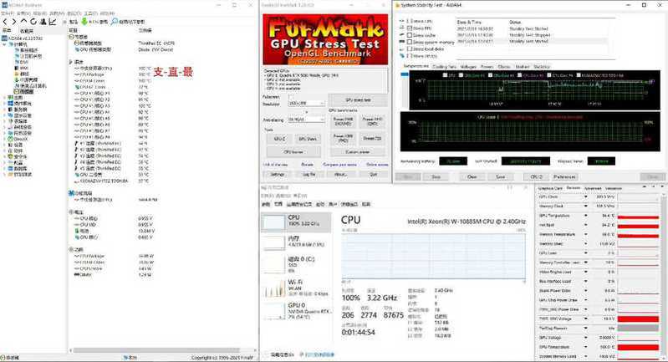668x362 pixels.
Task: Refresh the AIDA64 sensor page
Action: 33,21
